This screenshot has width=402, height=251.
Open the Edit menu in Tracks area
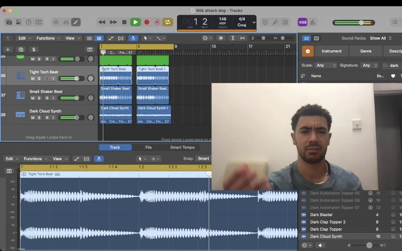(x=24, y=38)
